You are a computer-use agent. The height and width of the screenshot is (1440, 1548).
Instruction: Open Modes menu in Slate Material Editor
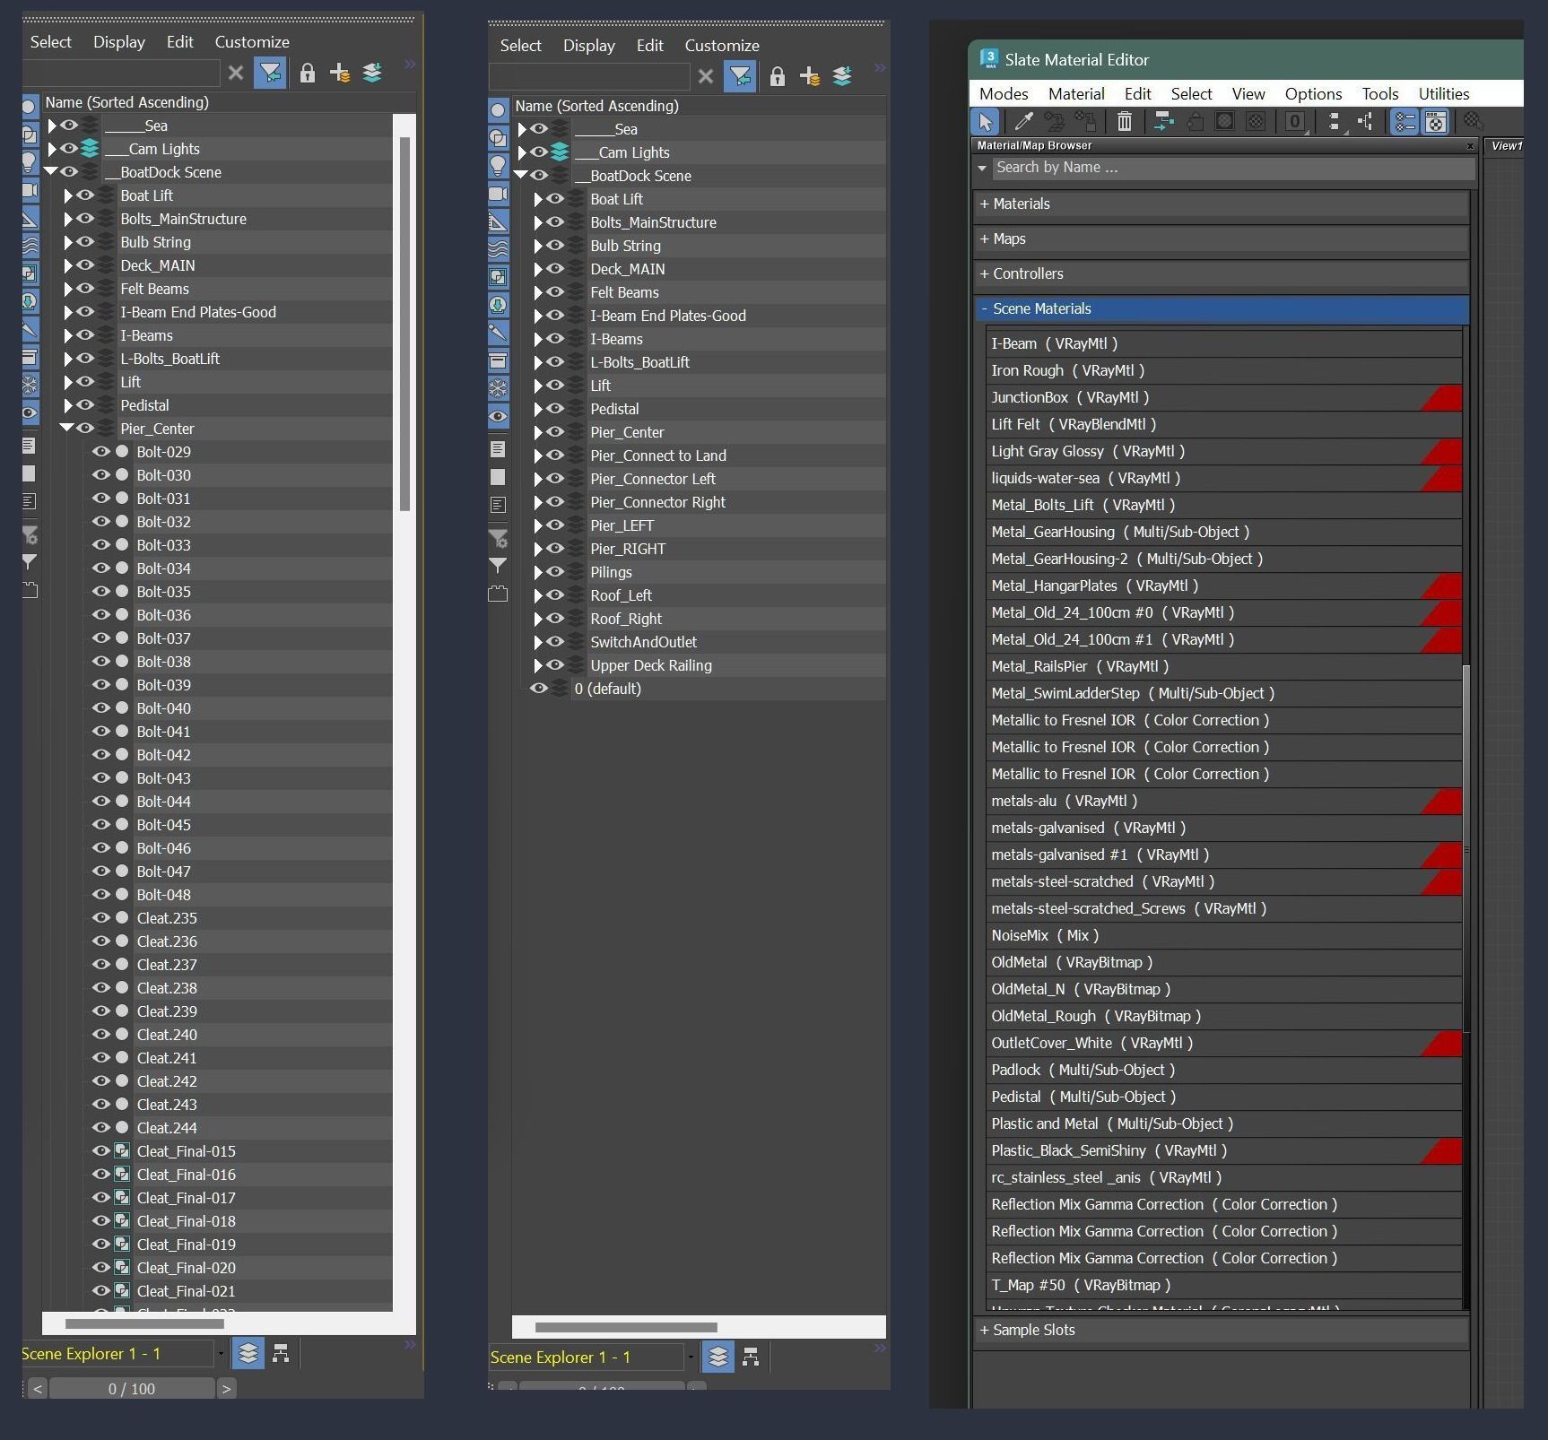click(x=1004, y=94)
